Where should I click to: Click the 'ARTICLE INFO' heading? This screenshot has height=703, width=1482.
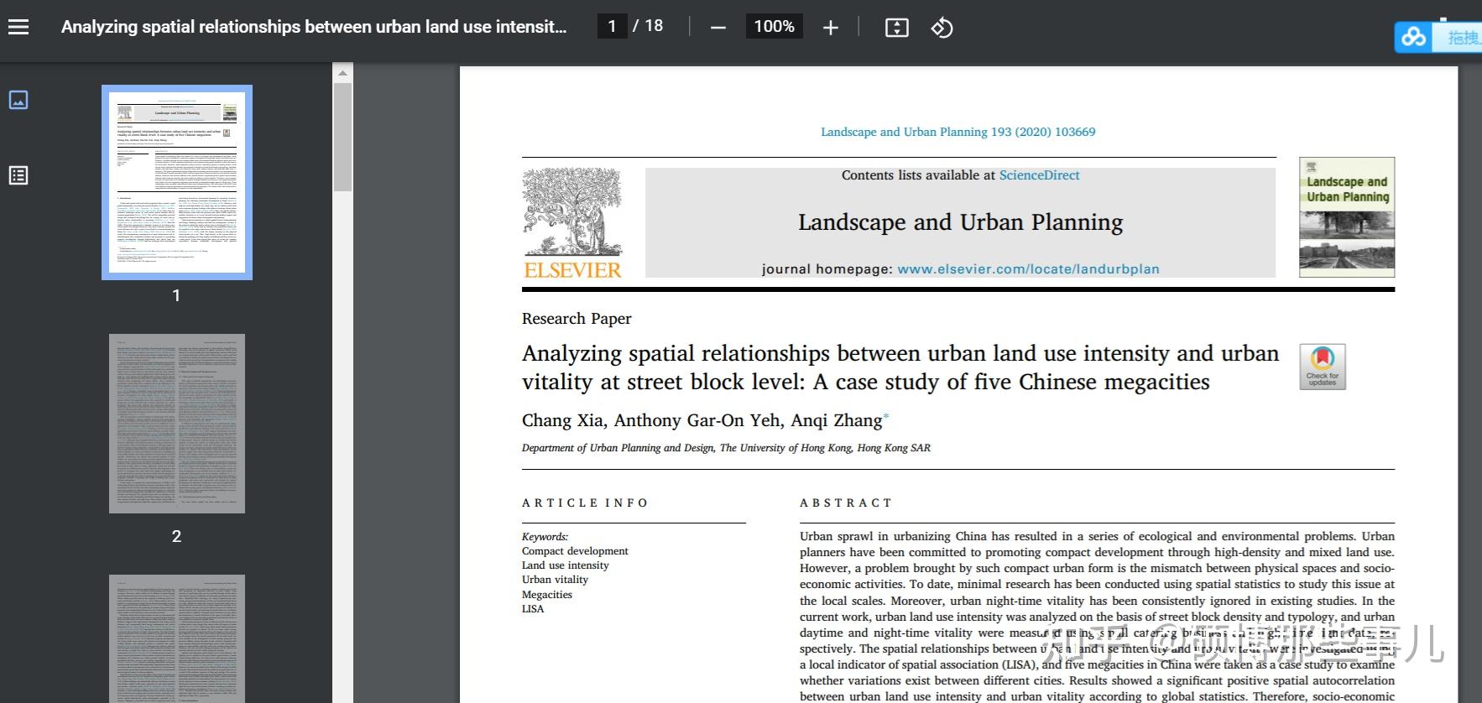[x=585, y=503]
